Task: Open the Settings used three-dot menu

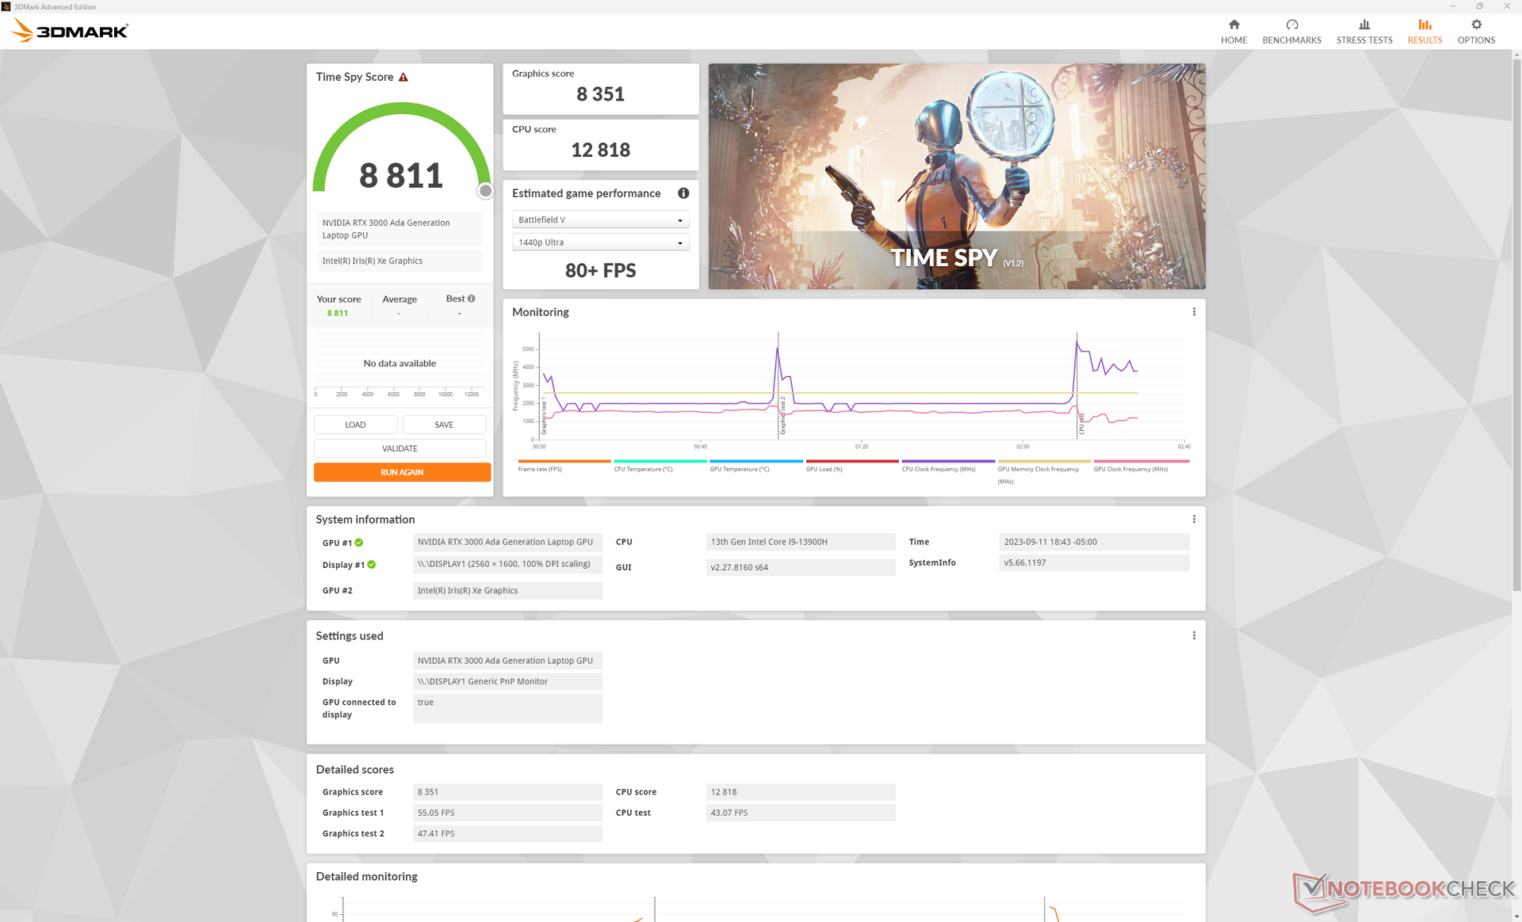Action: pyautogui.click(x=1194, y=636)
